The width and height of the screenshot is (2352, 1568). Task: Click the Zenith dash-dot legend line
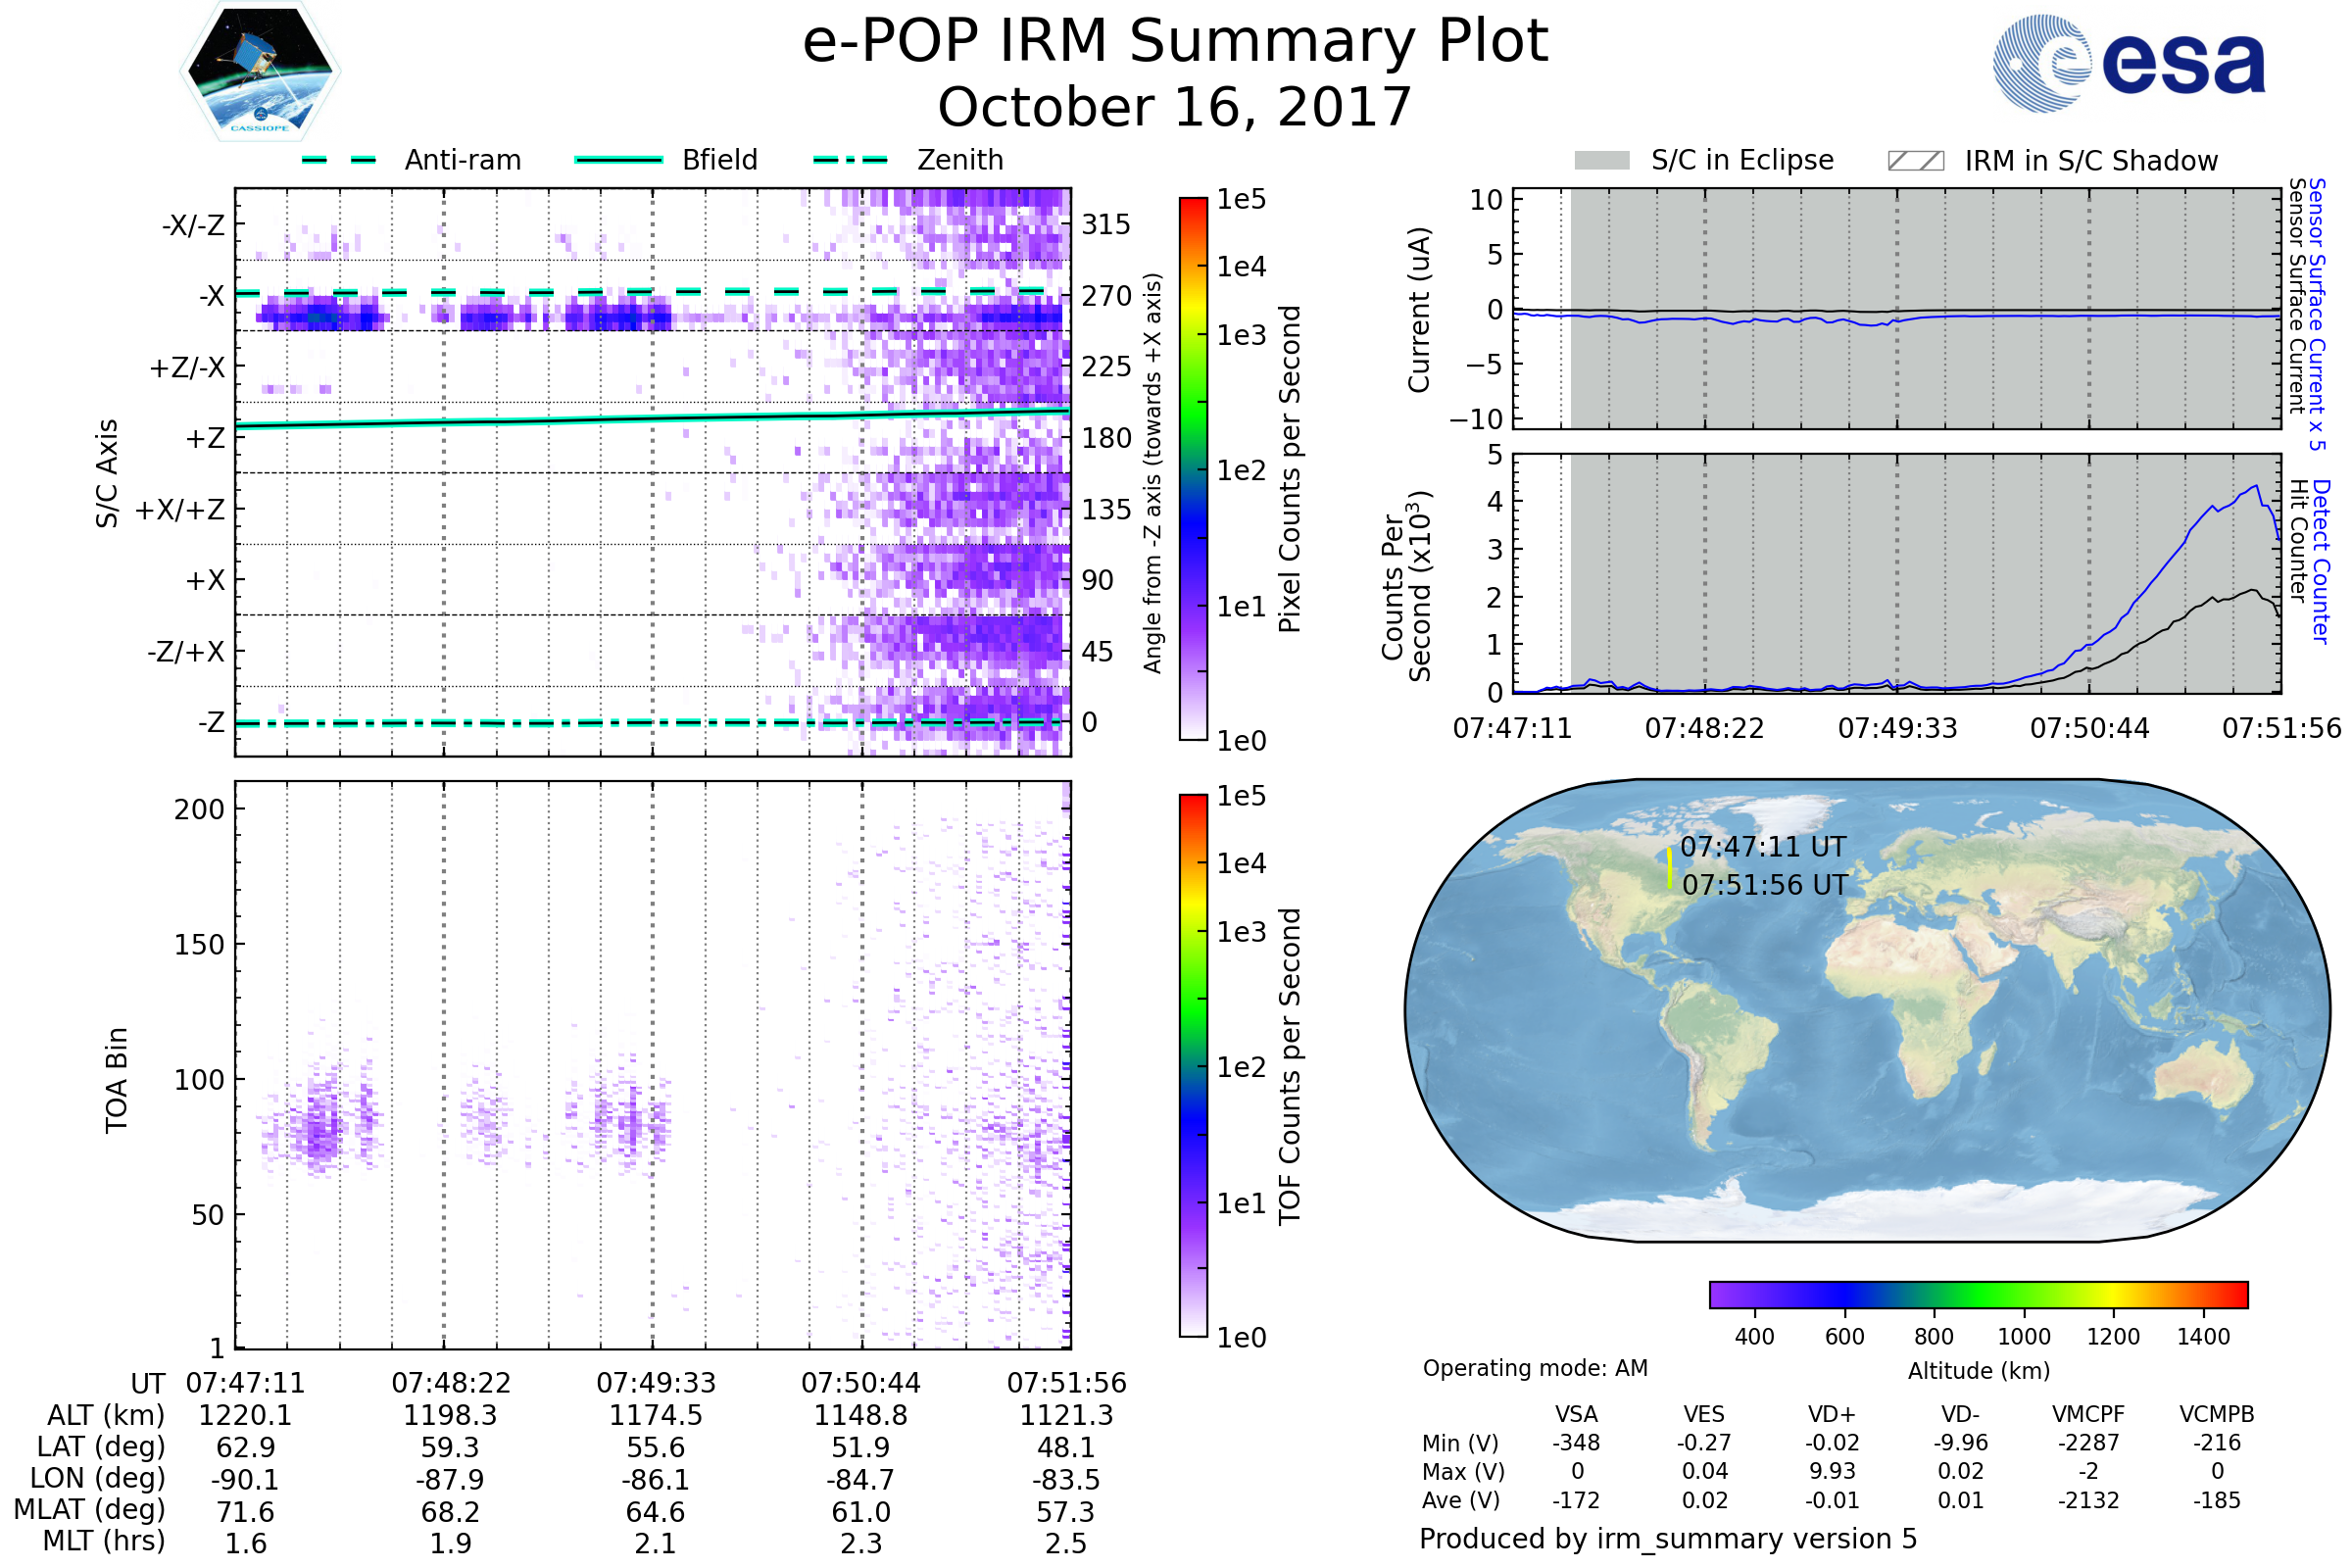[x=850, y=160]
